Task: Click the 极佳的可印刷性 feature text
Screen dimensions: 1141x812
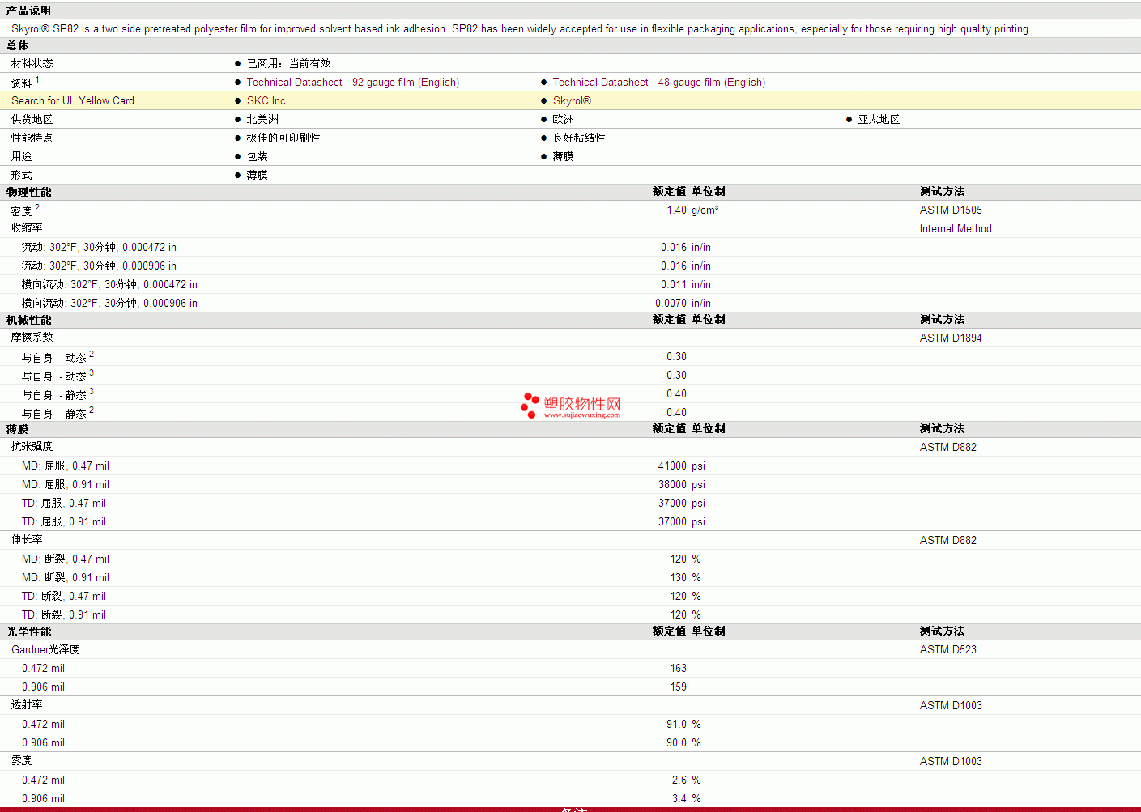Action: (283, 138)
